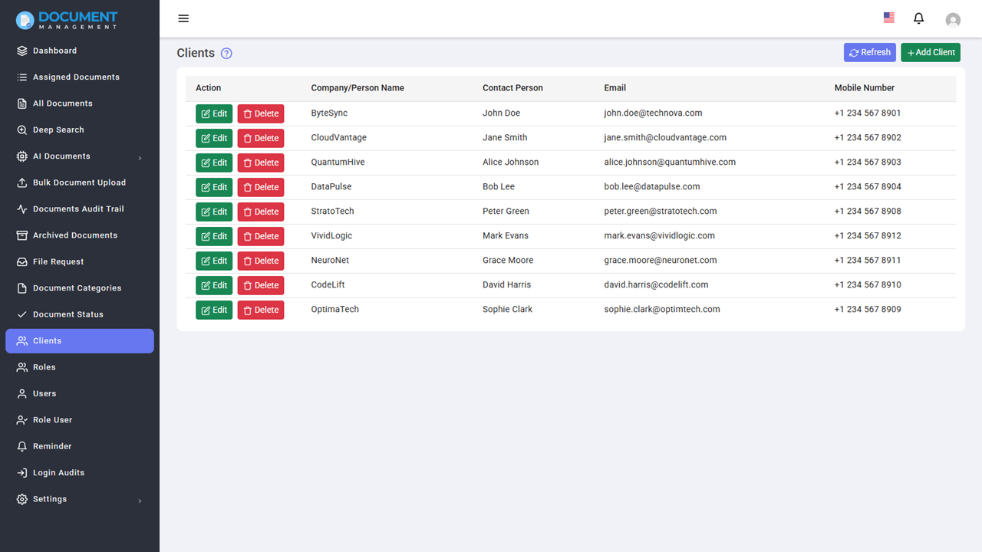Viewport: 982px width, 552px height.
Task: Open the user profile avatar
Action: pyautogui.click(x=953, y=20)
